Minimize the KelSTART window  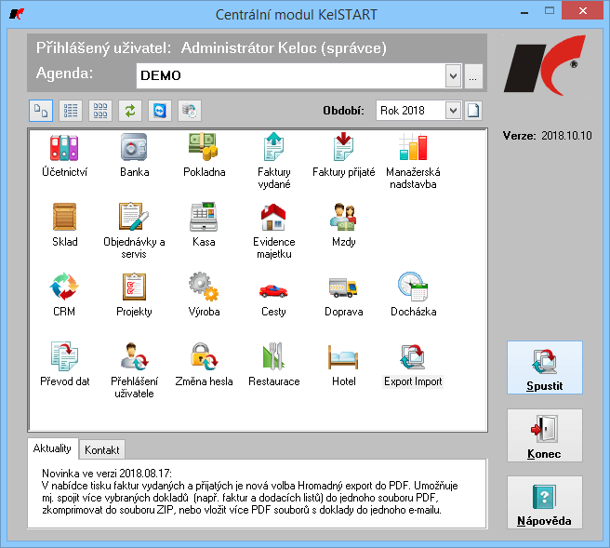click(x=524, y=12)
